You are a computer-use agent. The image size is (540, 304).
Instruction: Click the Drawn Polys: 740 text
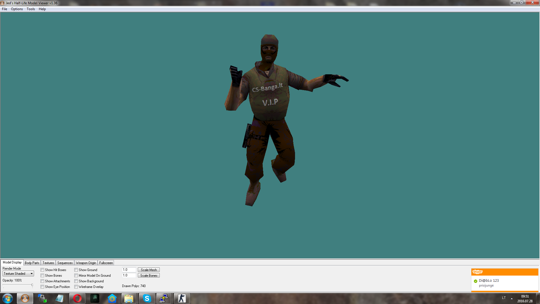click(x=134, y=286)
